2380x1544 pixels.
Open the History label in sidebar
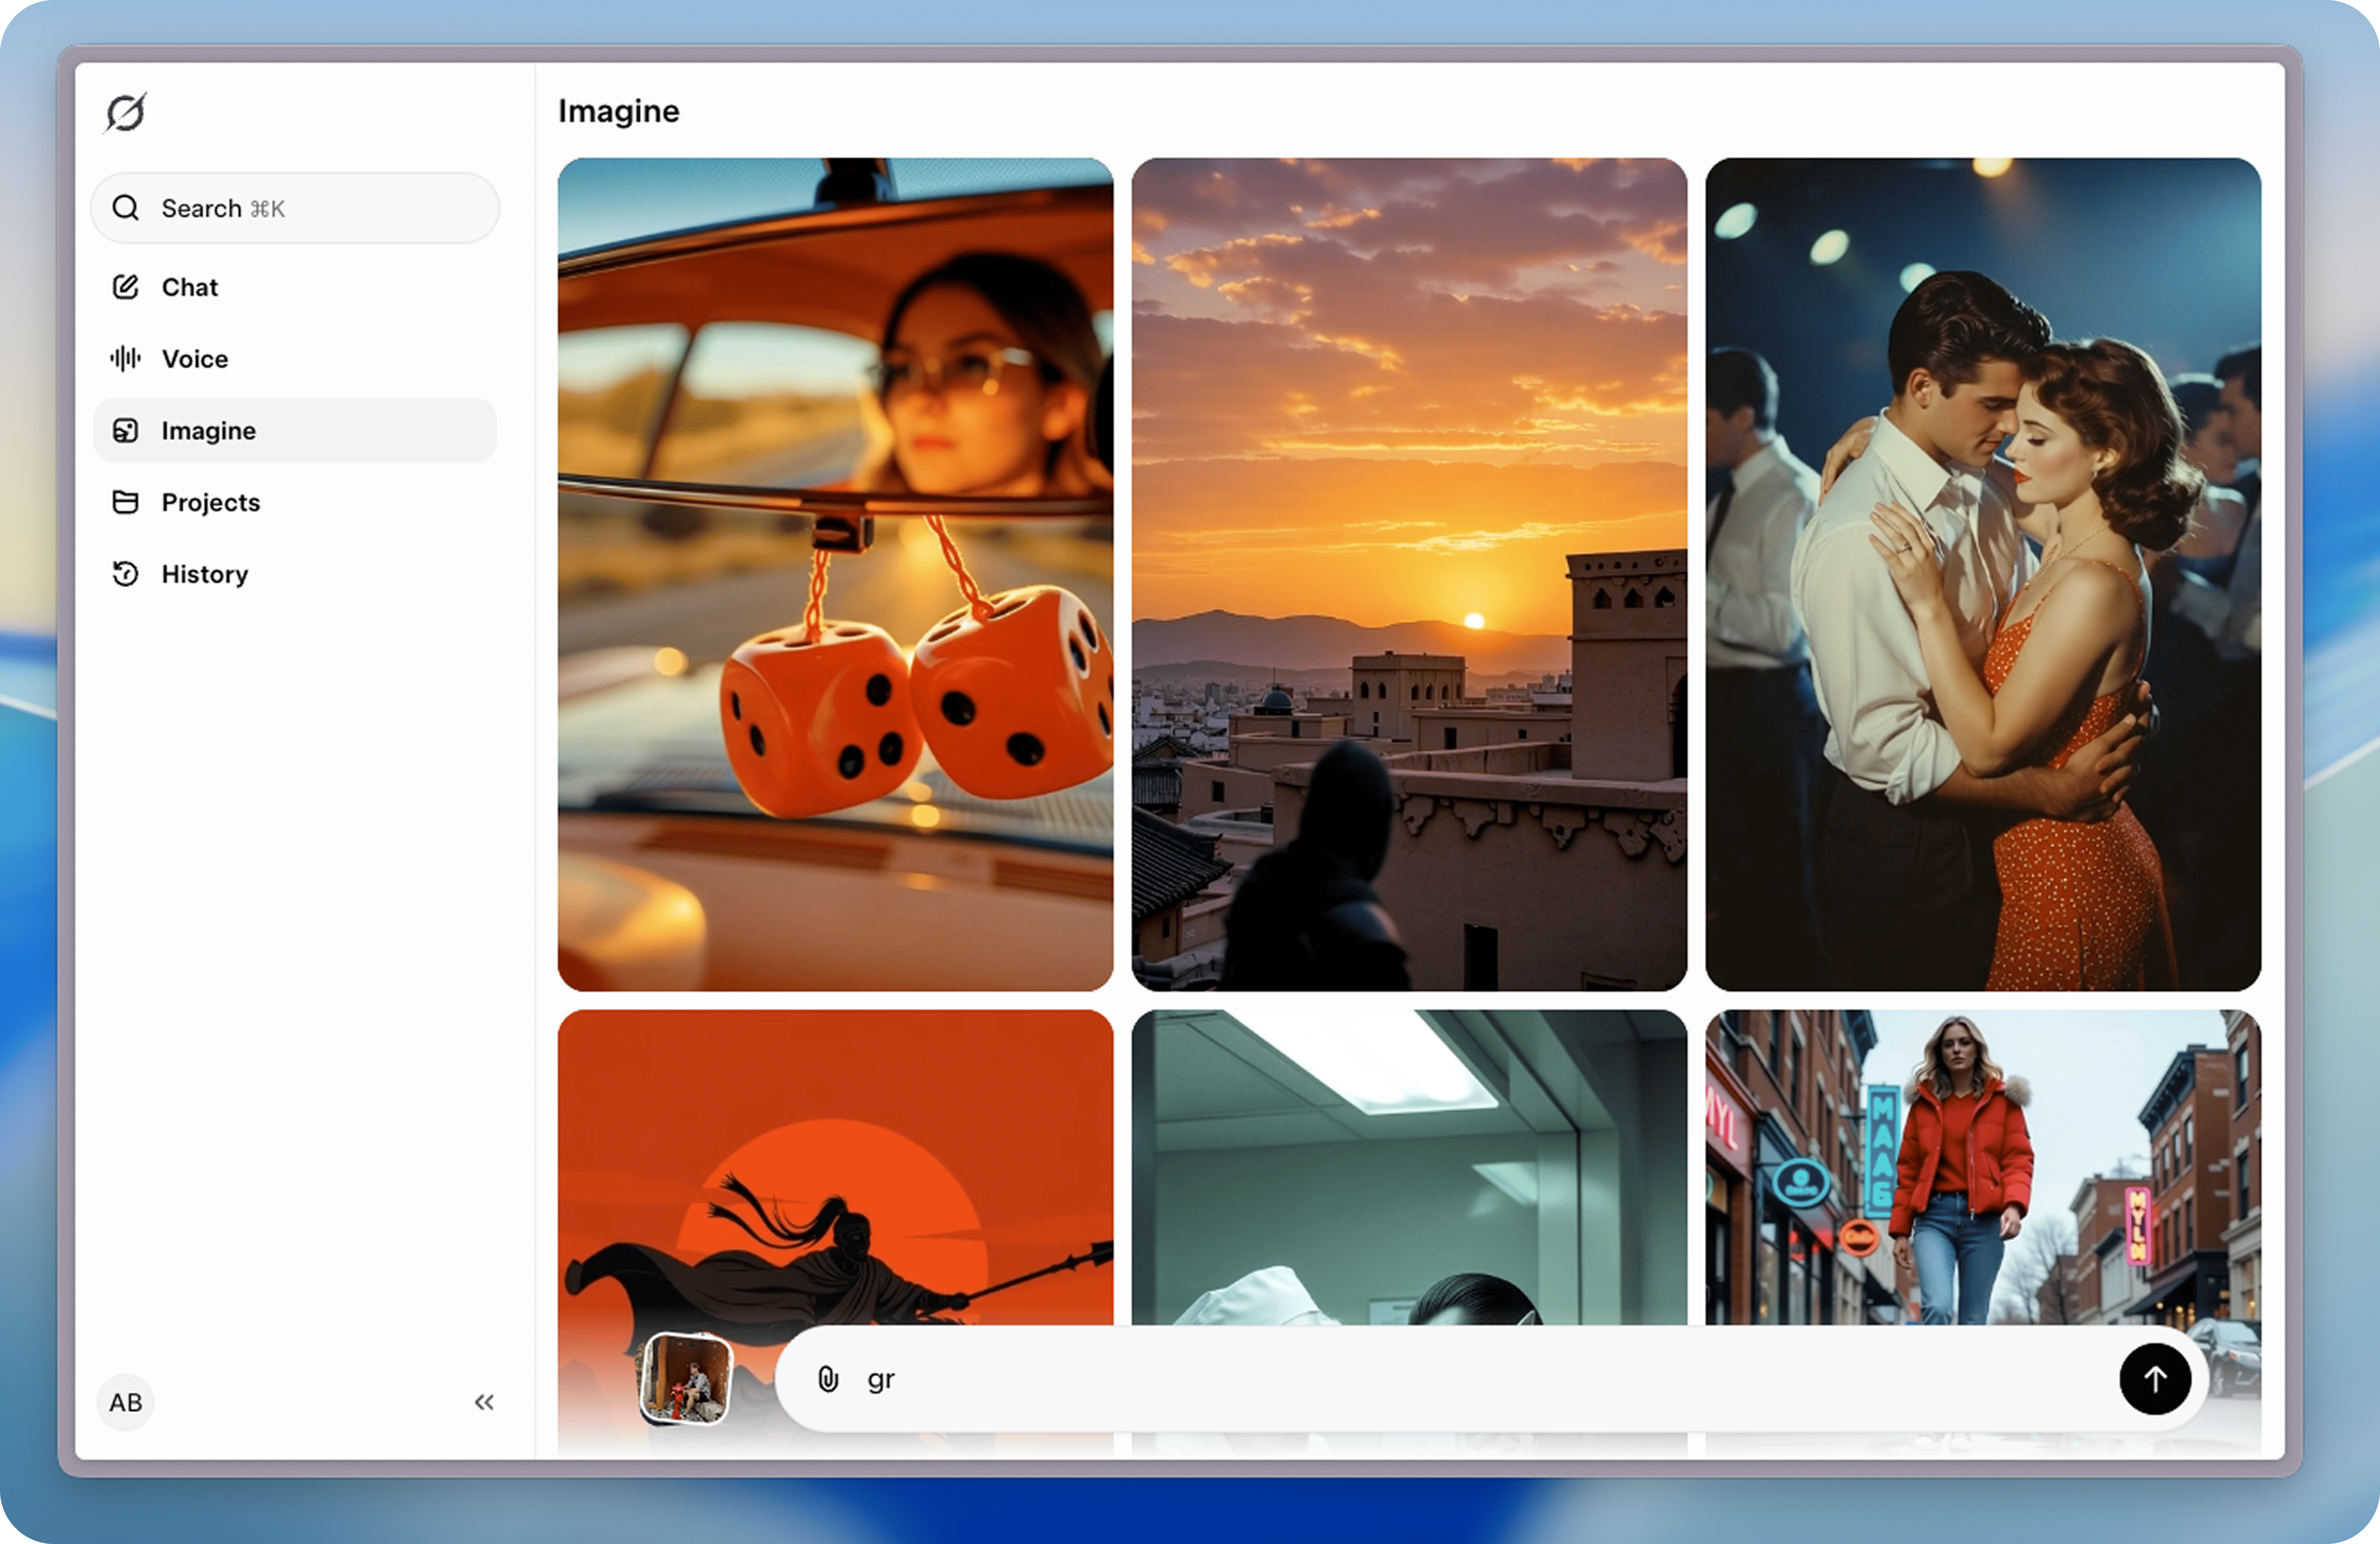(x=205, y=574)
